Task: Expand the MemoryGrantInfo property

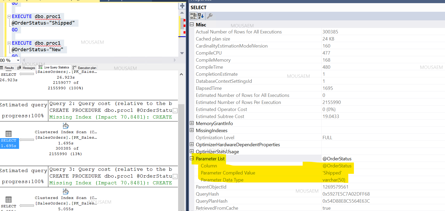Action: coord(192,123)
